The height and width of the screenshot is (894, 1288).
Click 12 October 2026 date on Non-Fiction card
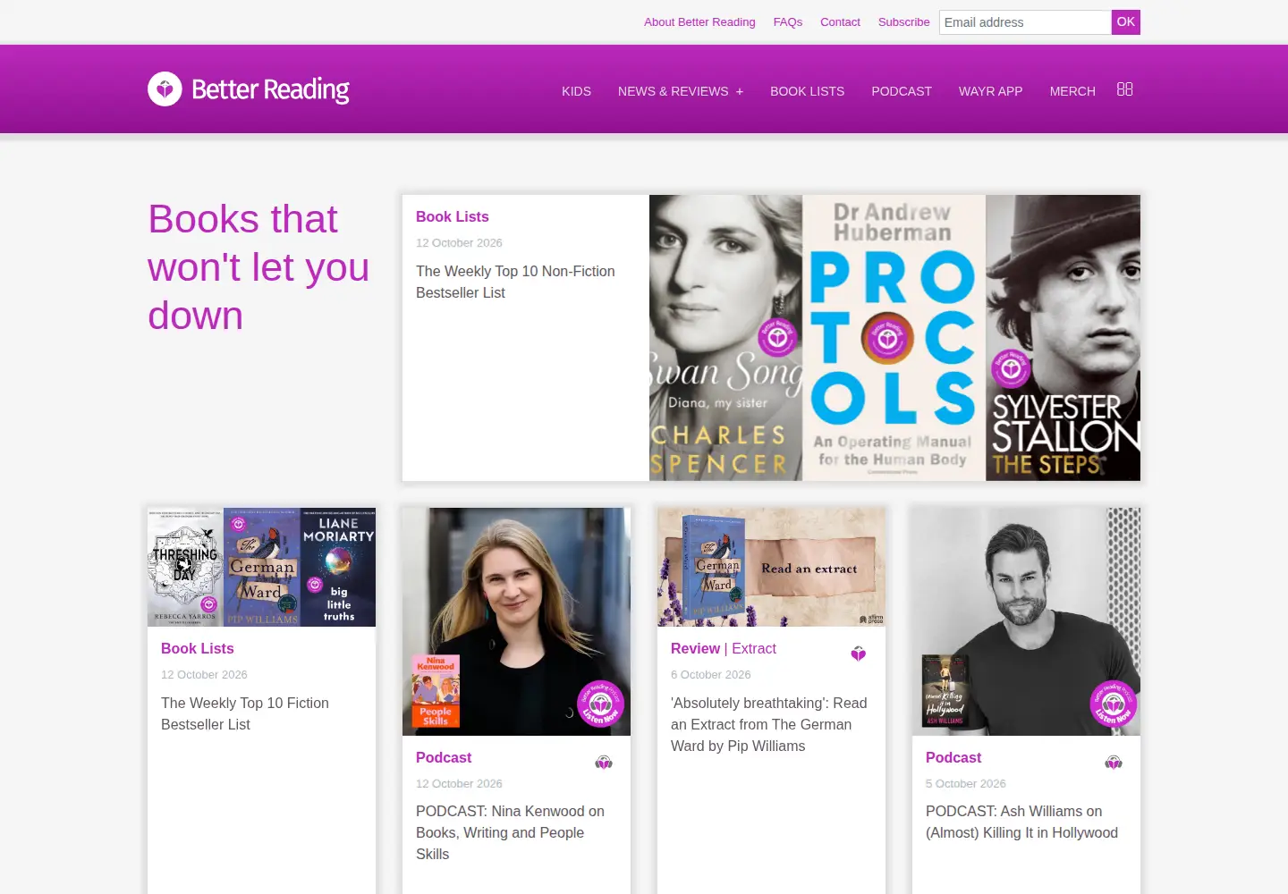(x=459, y=242)
